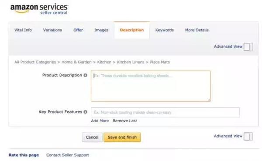
Task: Click the Add More link
Action: tap(100, 121)
